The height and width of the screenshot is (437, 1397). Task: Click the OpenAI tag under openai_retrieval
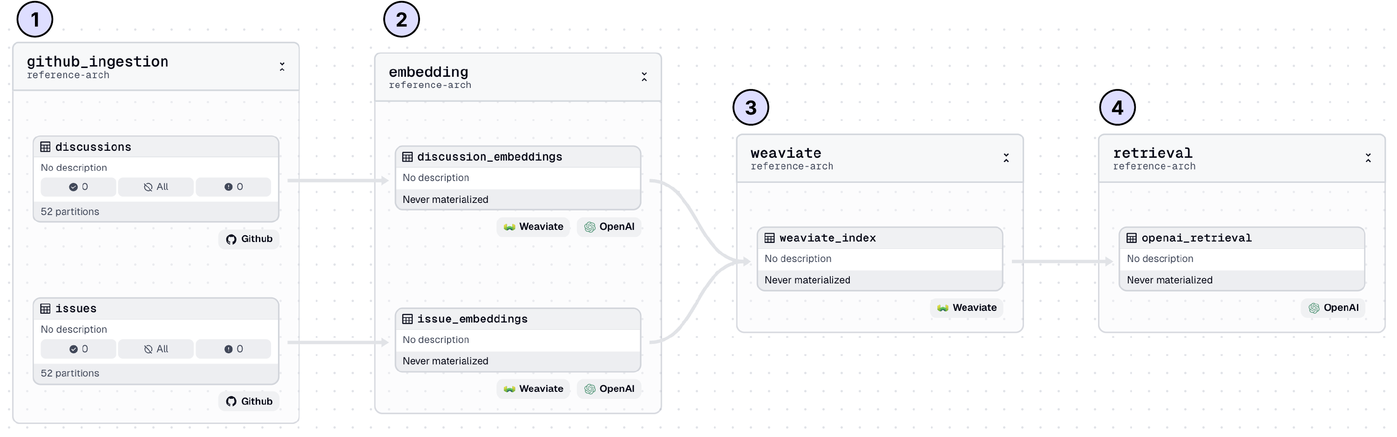point(1333,308)
